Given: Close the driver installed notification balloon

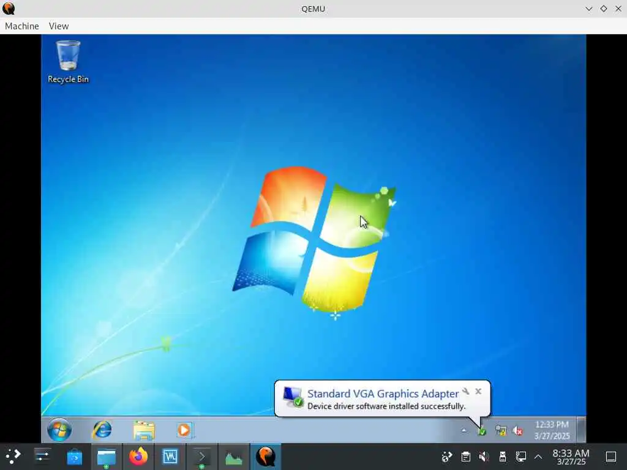Looking at the screenshot, I should (x=478, y=391).
